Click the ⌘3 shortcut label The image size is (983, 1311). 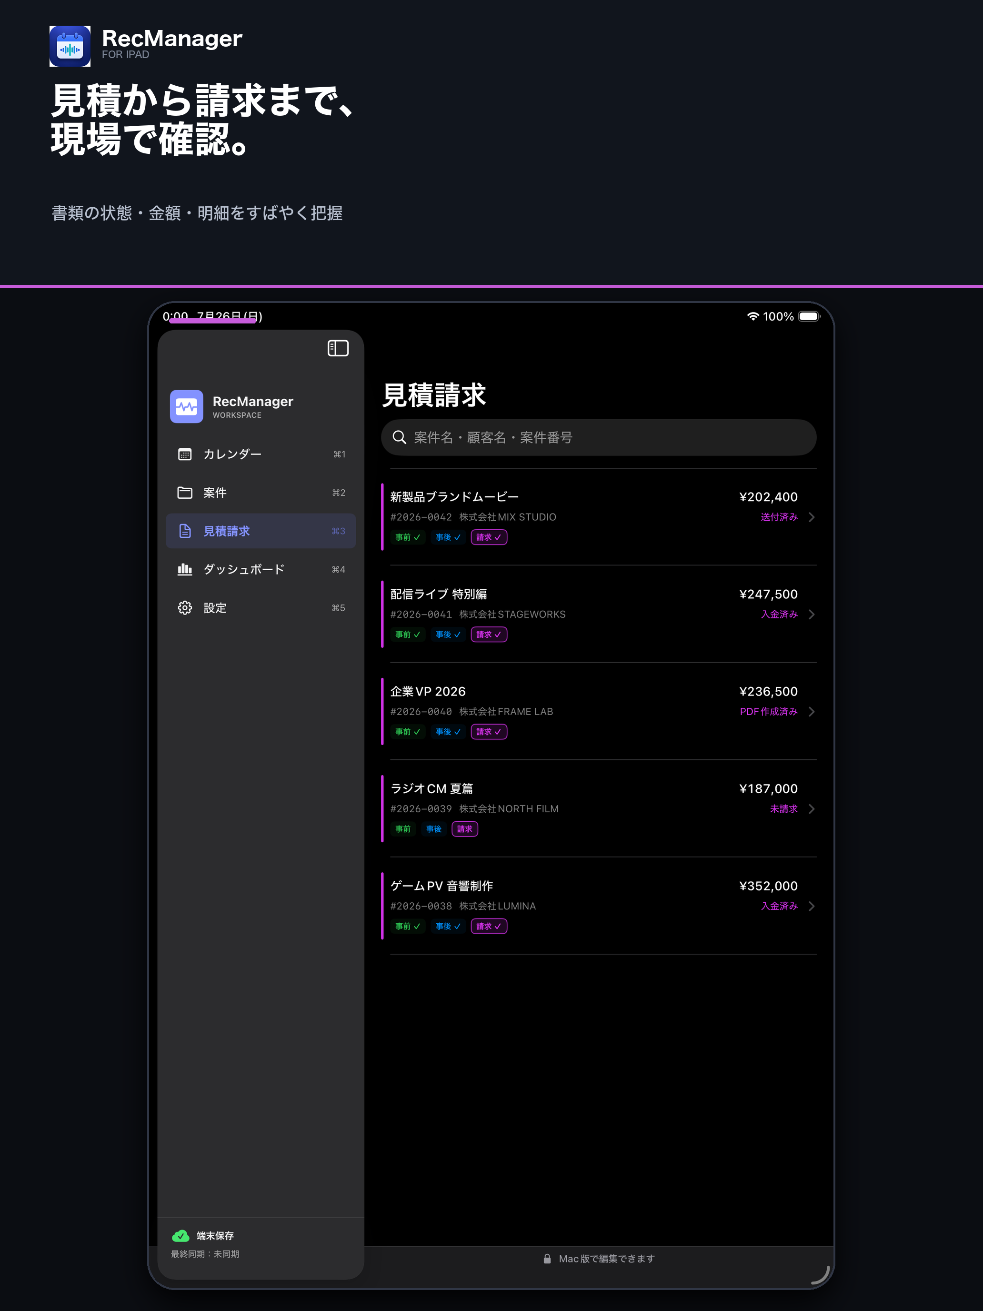click(338, 531)
